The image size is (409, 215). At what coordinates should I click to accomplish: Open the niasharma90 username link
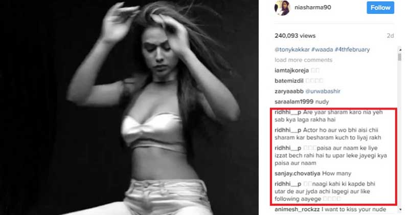click(x=313, y=7)
